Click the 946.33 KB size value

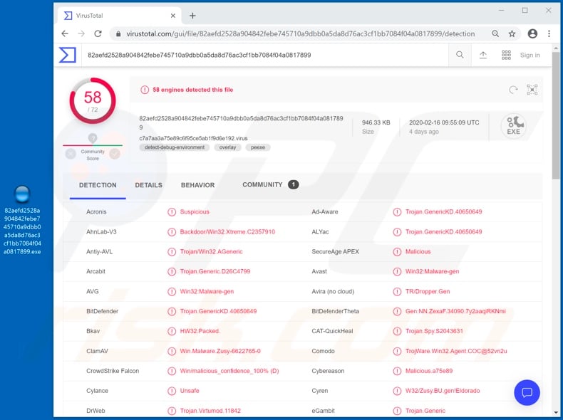pos(376,122)
